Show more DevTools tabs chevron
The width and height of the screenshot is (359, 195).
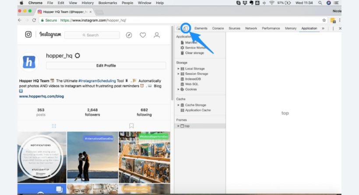pyautogui.click(x=323, y=28)
